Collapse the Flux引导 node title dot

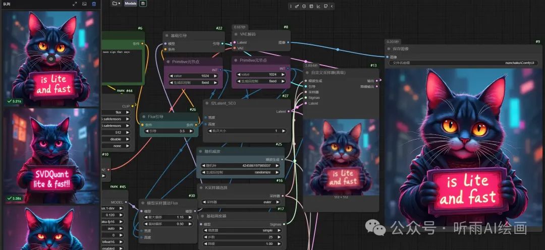[144, 116]
